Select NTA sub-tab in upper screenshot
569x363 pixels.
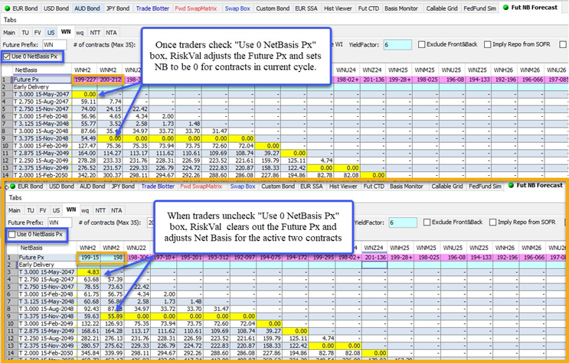pyautogui.click(x=111, y=33)
